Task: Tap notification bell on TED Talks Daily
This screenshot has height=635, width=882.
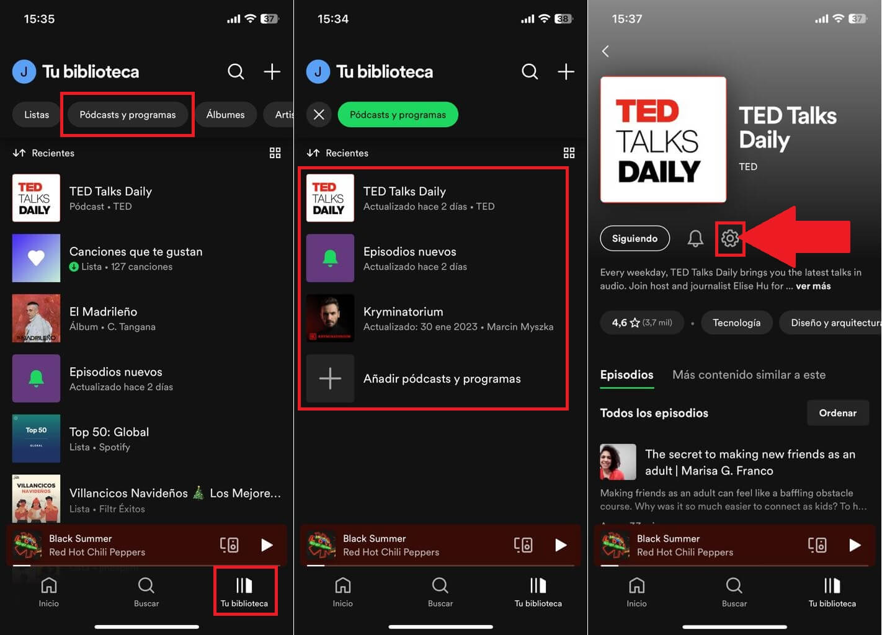Action: point(695,238)
